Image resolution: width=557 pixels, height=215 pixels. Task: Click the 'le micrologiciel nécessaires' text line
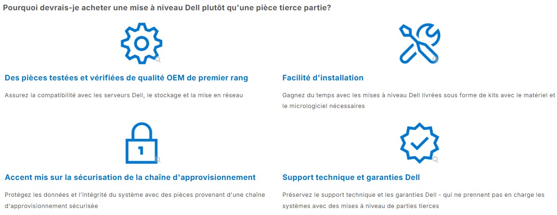pyautogui.click(x=324, y=106)
